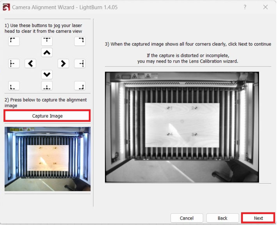This screenshot has height=225, width=277.
Task: Click the color live camera preview
Action: (48, 159)
